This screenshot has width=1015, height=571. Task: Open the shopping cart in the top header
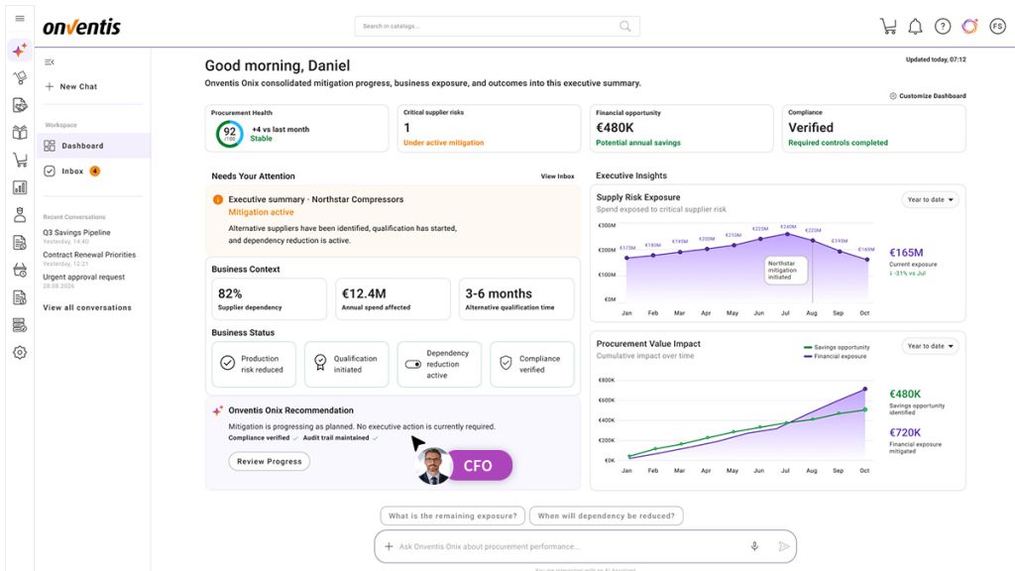click(x=888, y=27)
